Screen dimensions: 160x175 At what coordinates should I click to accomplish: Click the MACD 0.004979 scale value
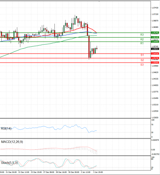pyautogui.click(x=155, y=140)
